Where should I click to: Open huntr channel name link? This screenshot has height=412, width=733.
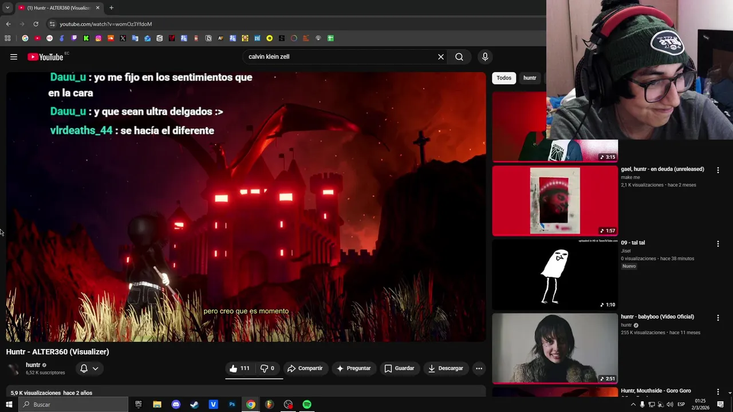(x=33, y=365)
